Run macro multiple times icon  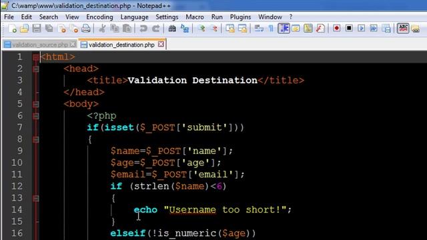(x=374, y=28)
